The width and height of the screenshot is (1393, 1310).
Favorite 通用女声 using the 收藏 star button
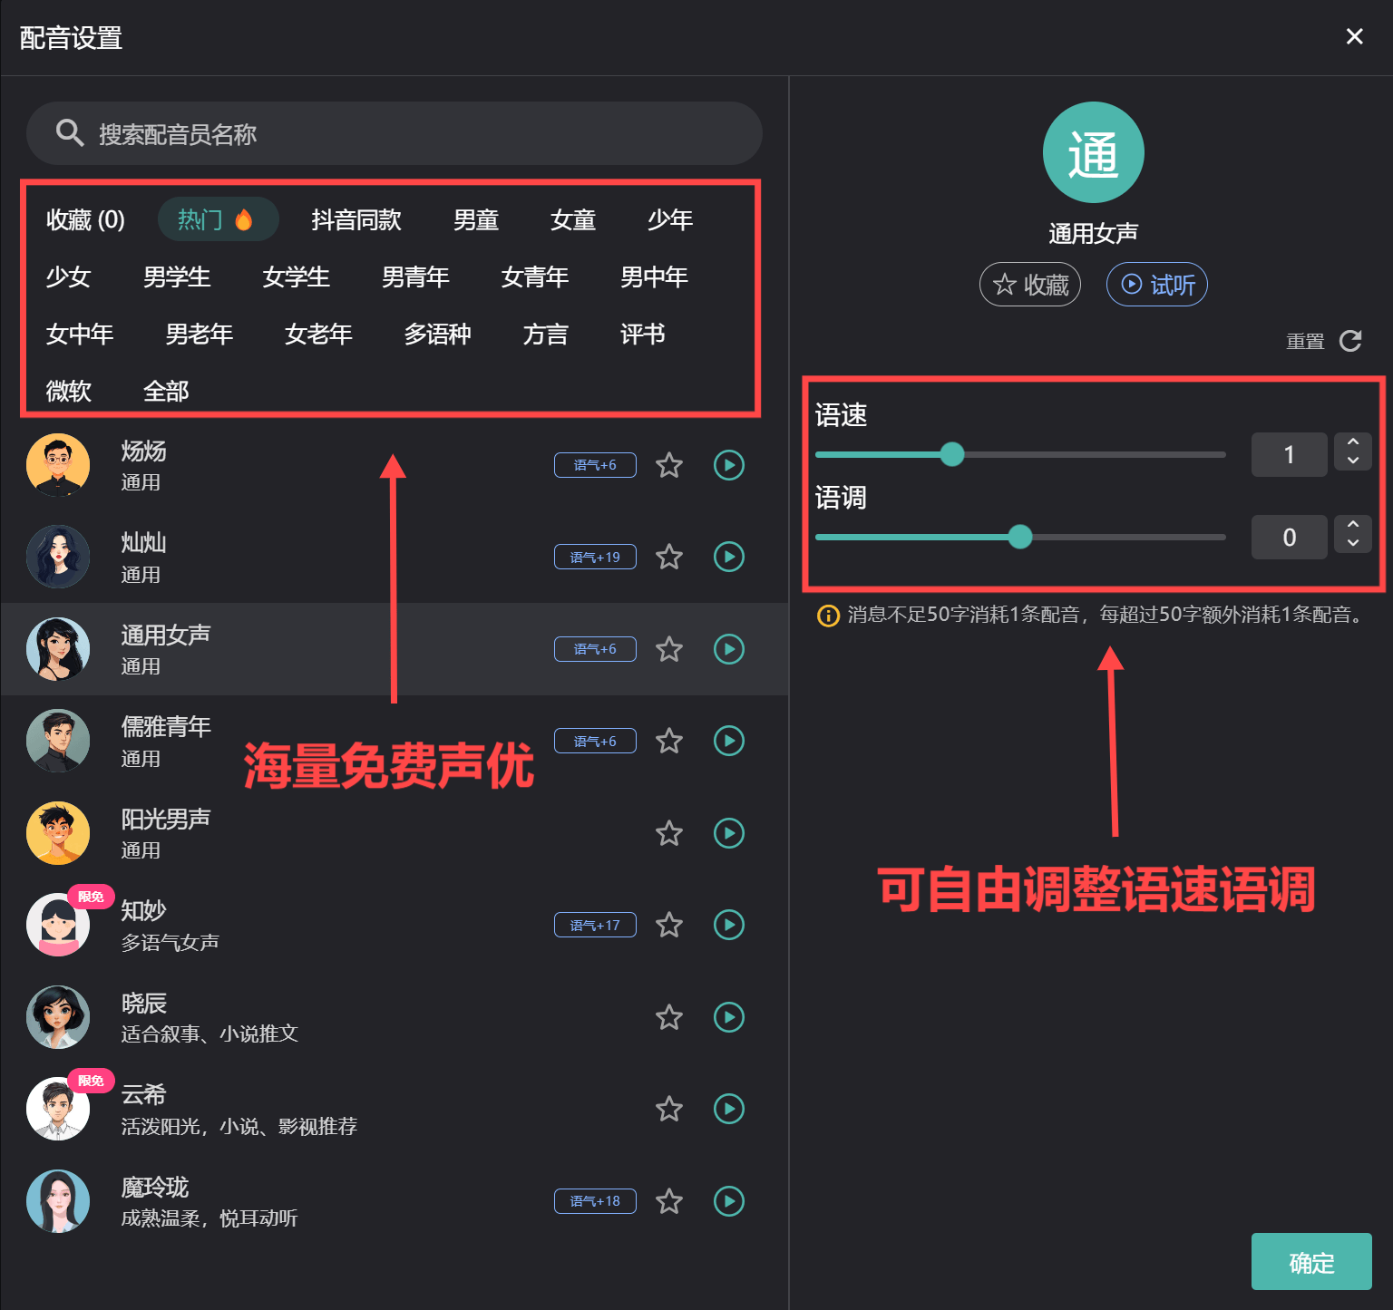click(1030, 284)
